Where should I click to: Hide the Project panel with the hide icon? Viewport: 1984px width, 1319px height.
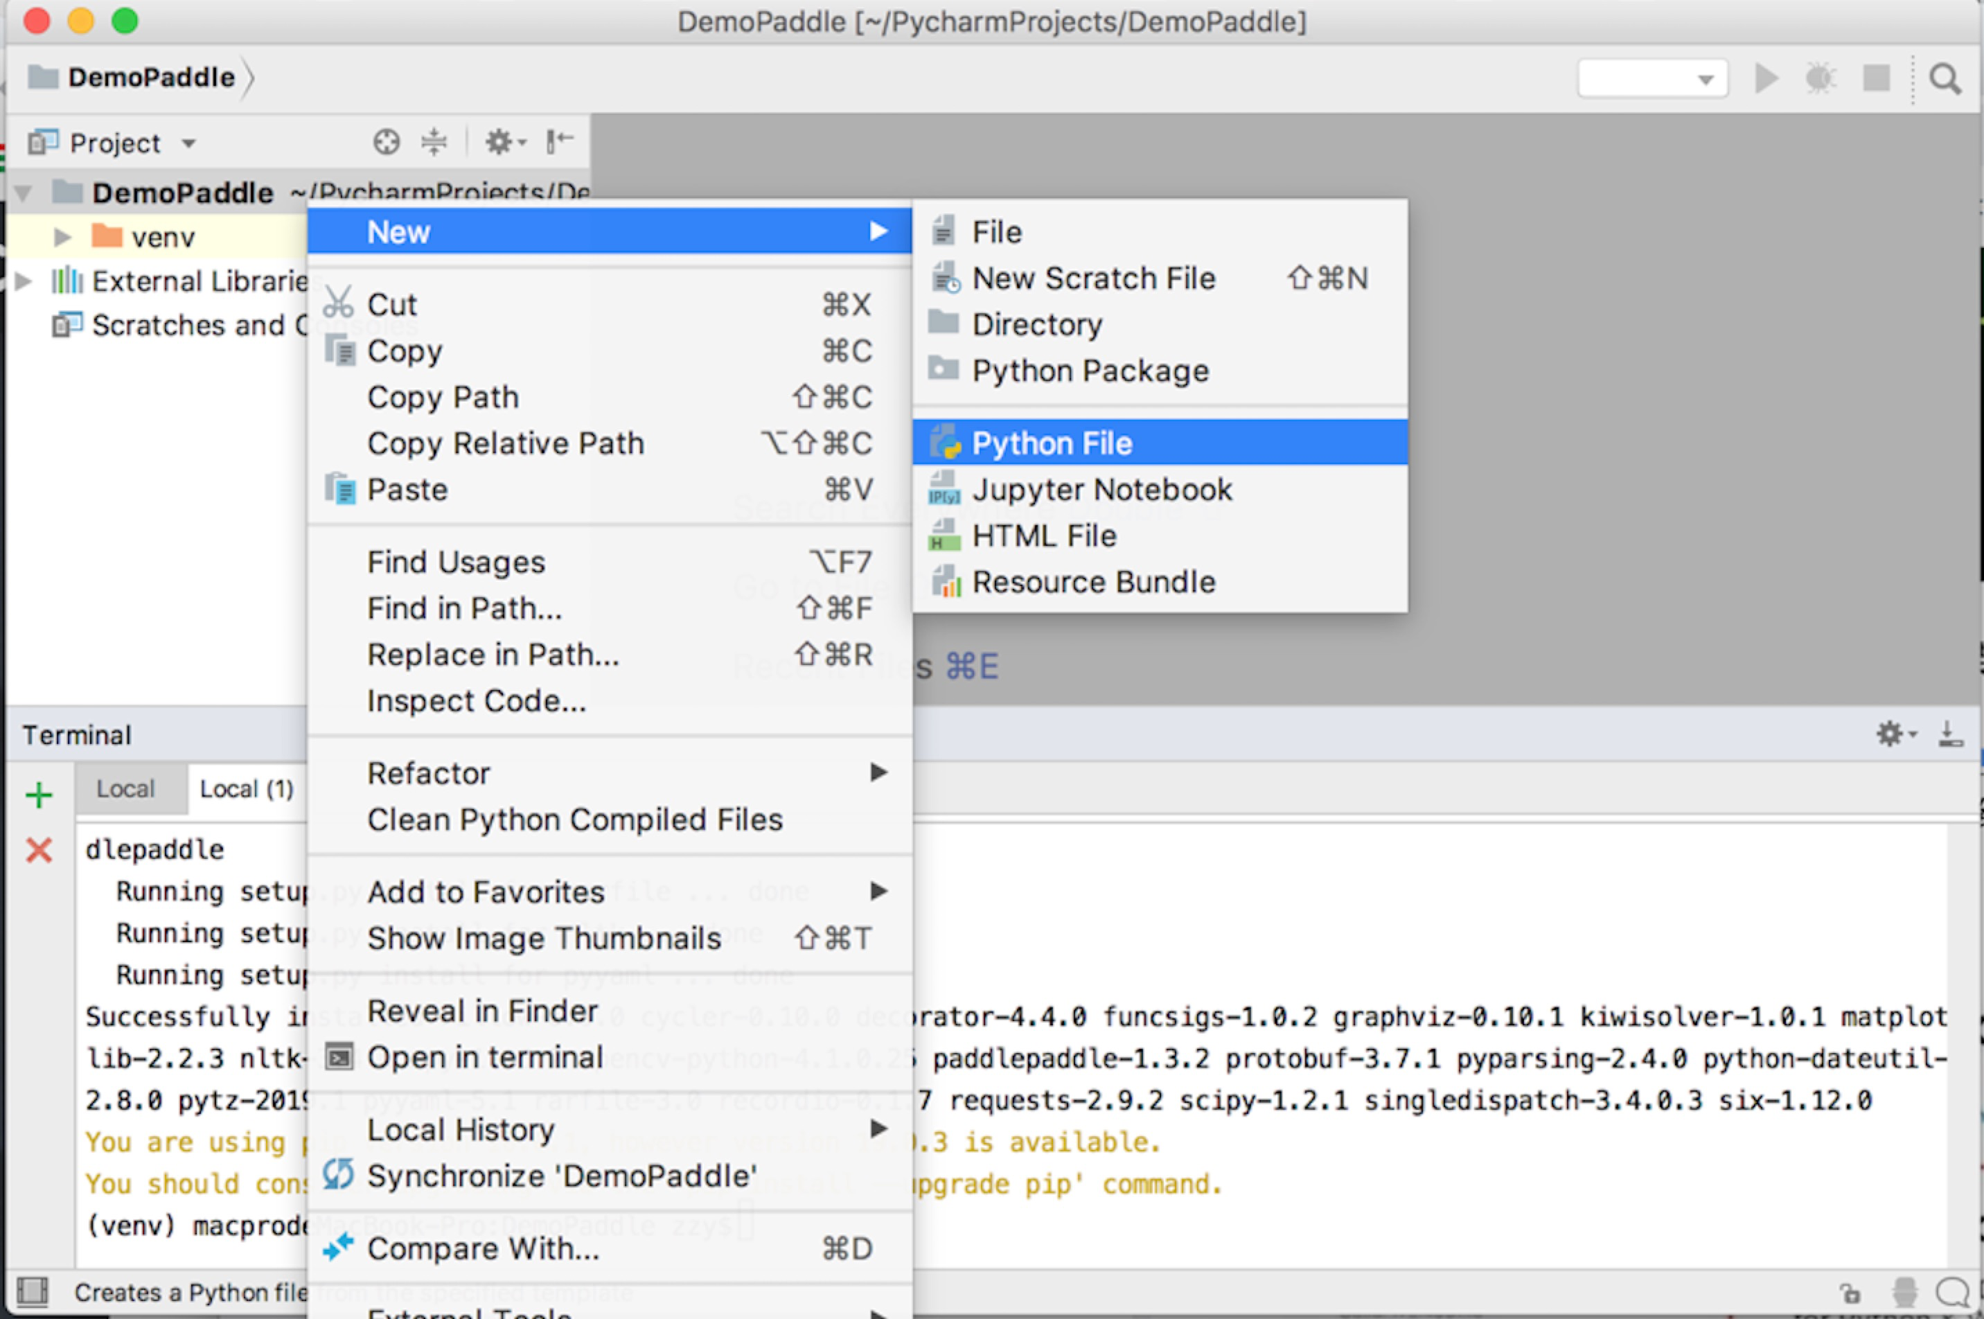coord(559,141)
